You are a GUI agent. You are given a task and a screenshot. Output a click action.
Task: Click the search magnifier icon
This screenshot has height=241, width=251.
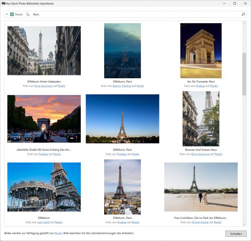243,14
